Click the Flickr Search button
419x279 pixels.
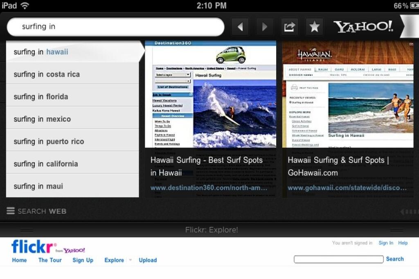[x=395, y=259]
